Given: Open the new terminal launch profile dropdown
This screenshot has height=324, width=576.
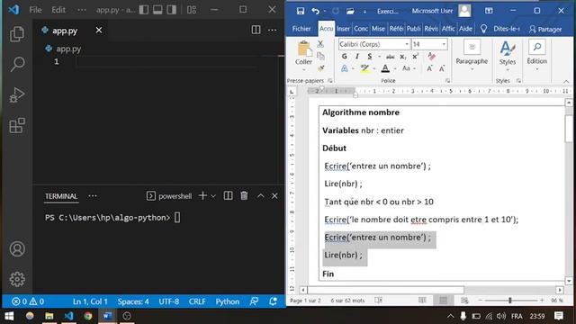Looking at the screenshot, I should (213, 196).
